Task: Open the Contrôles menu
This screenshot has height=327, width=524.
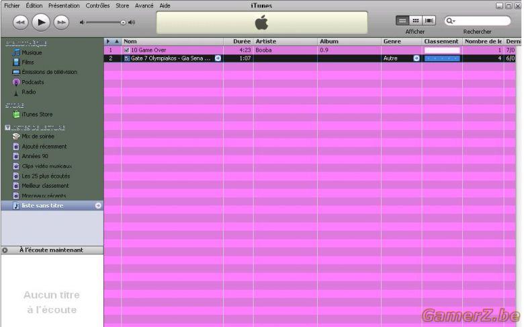Action: (97, 5)
